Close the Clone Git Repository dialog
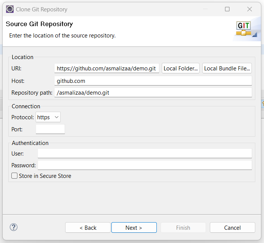The image size is (264, 243). click(x=250, y=9)
